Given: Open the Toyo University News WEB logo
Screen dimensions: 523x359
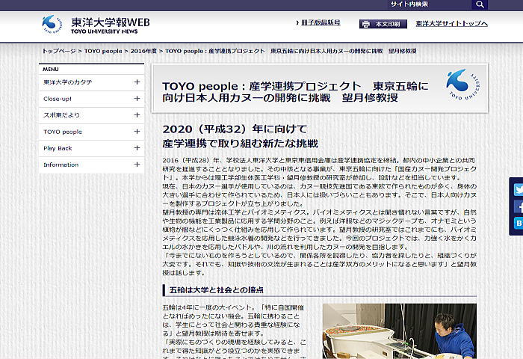Looking at the screenshot, I should (x=96, y=25).
